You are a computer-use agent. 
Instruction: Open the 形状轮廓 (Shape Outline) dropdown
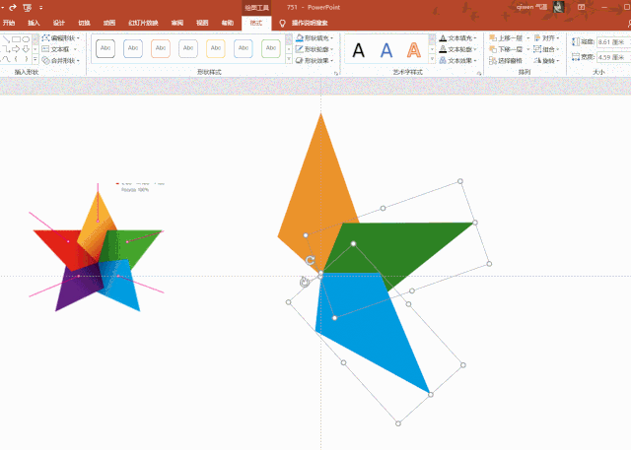coord(315,49)
